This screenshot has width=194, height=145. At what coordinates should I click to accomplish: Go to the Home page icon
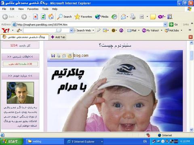pos(51,17)
